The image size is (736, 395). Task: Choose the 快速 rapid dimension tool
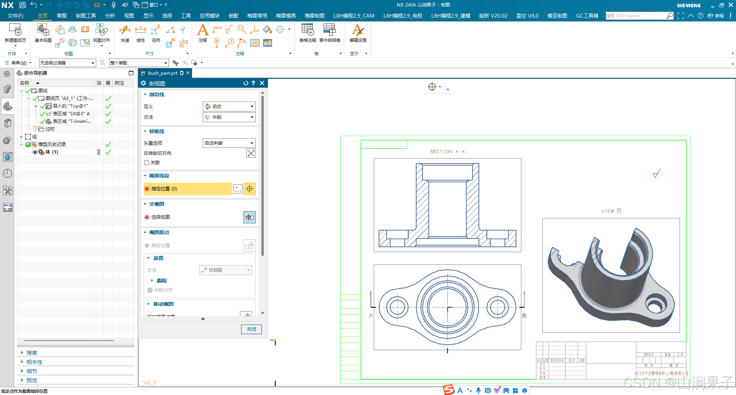(x=125, y=30)
